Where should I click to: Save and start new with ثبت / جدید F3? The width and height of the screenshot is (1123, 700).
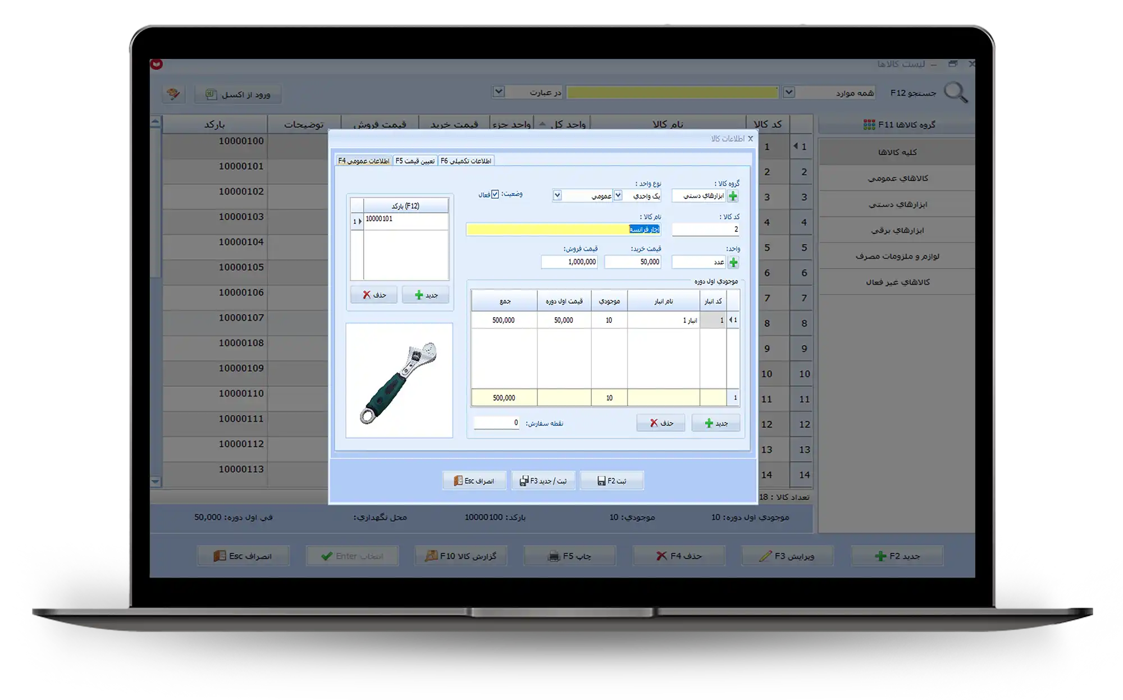point(543,481)
